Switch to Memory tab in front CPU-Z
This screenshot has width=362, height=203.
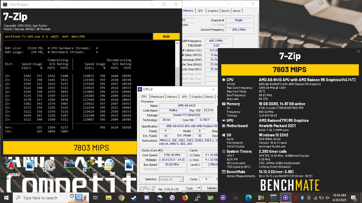172,97
